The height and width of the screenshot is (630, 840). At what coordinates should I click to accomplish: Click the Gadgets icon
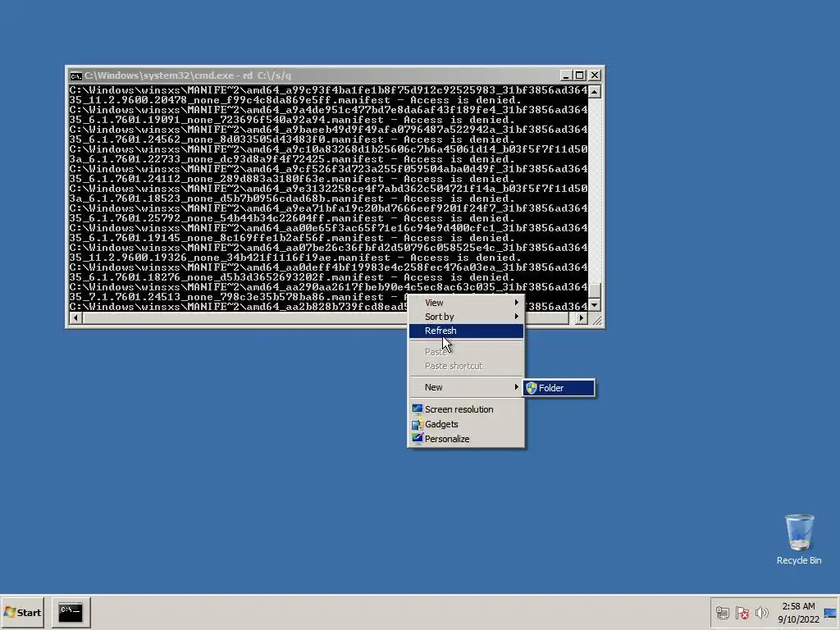[418, 424]
